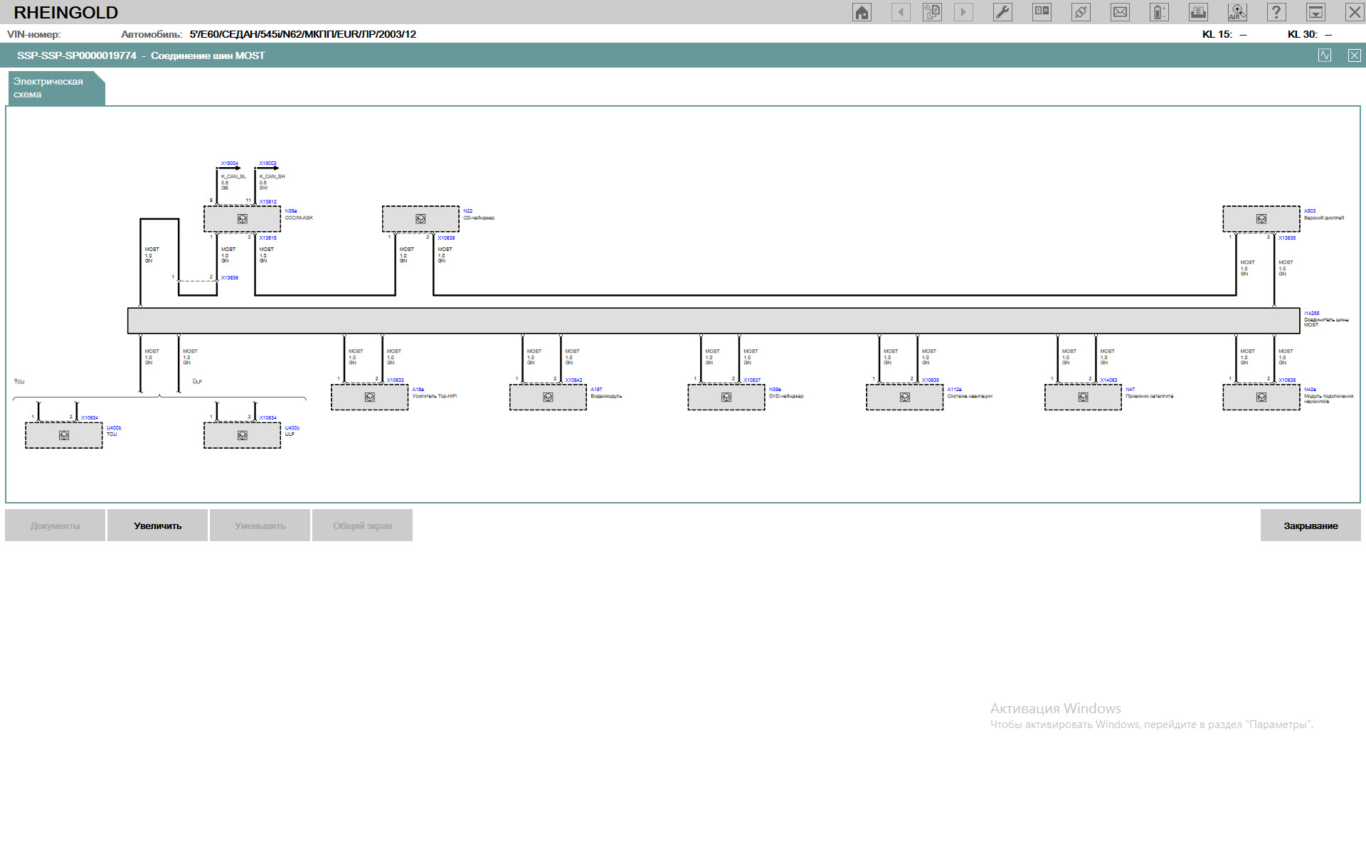Open the N38a CCC/M-ASK component symbol
The image size is (1366, 854).
[242, 219]
